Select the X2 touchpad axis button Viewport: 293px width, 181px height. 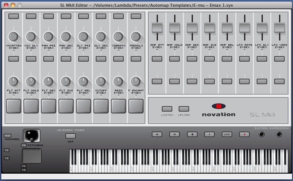click(x=24, y=170)
